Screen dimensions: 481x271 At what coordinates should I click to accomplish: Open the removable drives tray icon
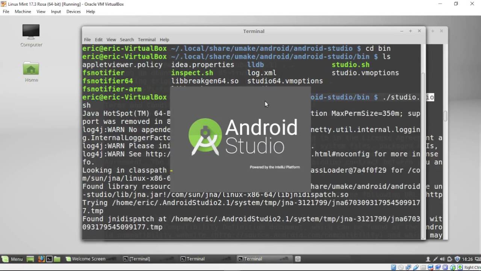pyautogui.click(x=450, y=259)
